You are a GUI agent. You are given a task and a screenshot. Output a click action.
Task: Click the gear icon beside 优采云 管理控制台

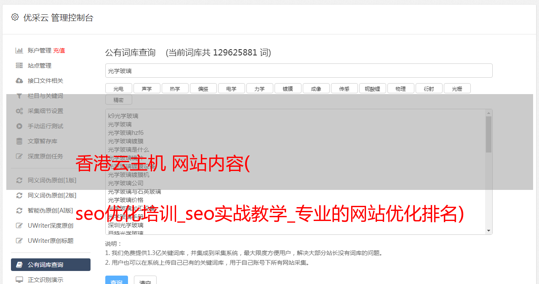click(x=15, y=17)
